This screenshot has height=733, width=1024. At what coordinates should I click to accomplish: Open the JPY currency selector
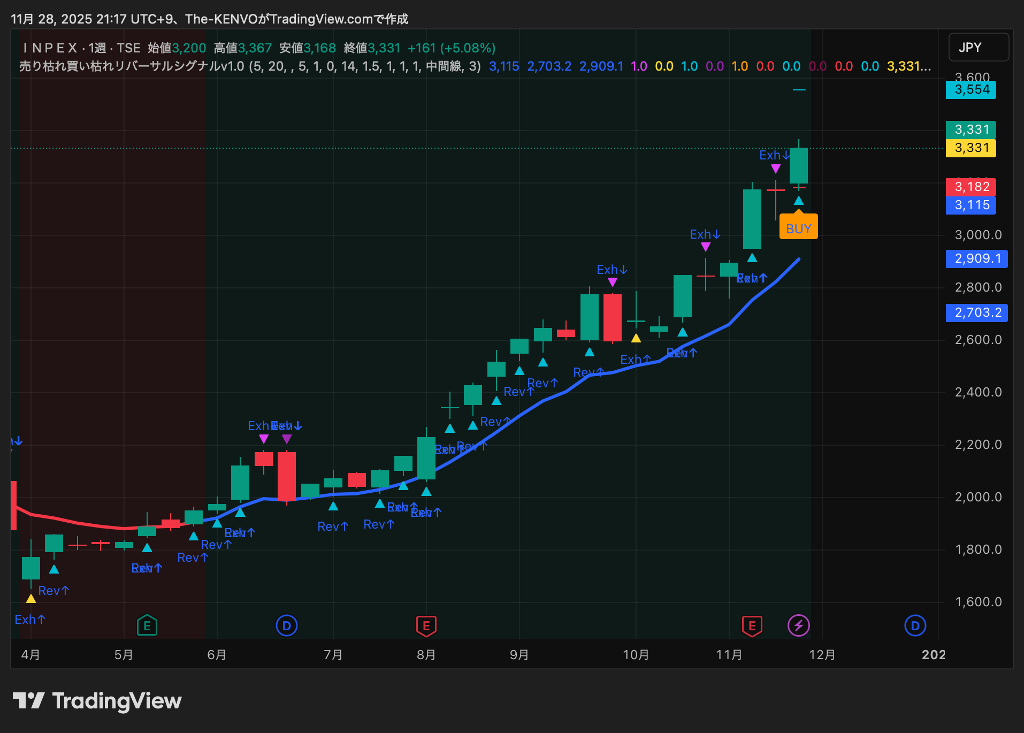(978, 48)
